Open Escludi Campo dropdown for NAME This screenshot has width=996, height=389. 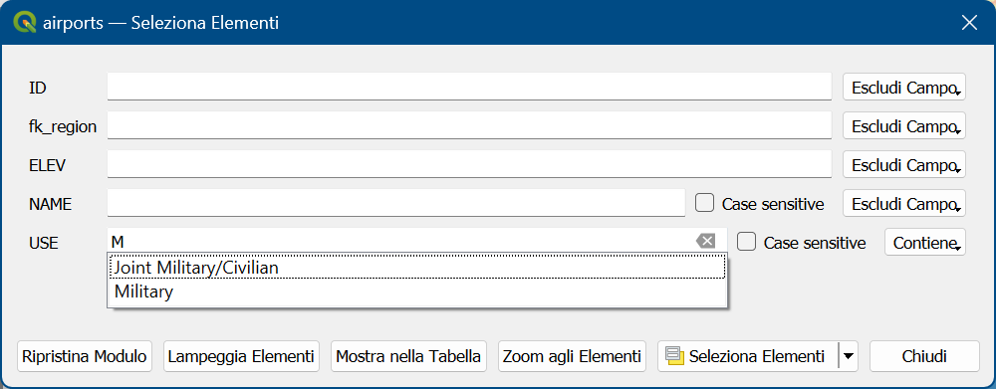point(904,203)
